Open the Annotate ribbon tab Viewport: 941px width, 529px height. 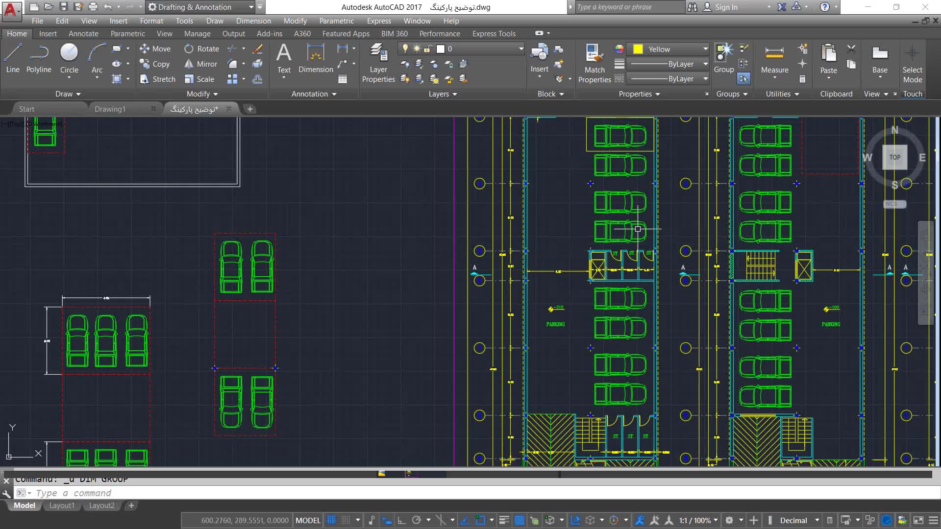click(x=83, y=33)
